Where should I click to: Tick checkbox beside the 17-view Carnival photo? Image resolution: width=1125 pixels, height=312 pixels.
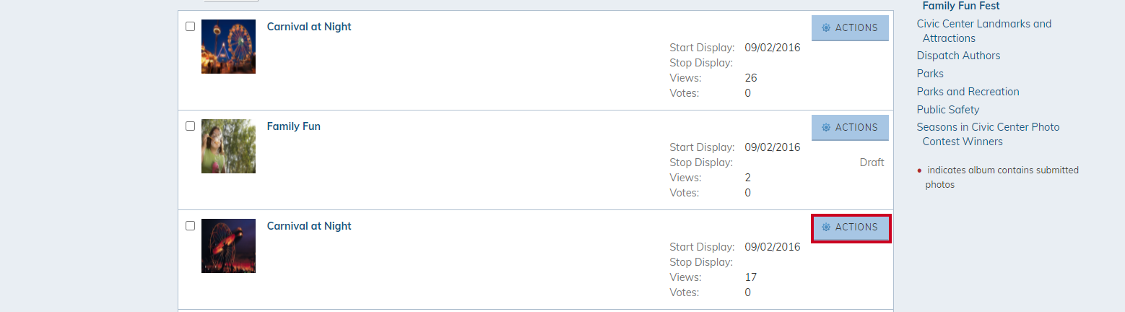(x=190, y=226)
